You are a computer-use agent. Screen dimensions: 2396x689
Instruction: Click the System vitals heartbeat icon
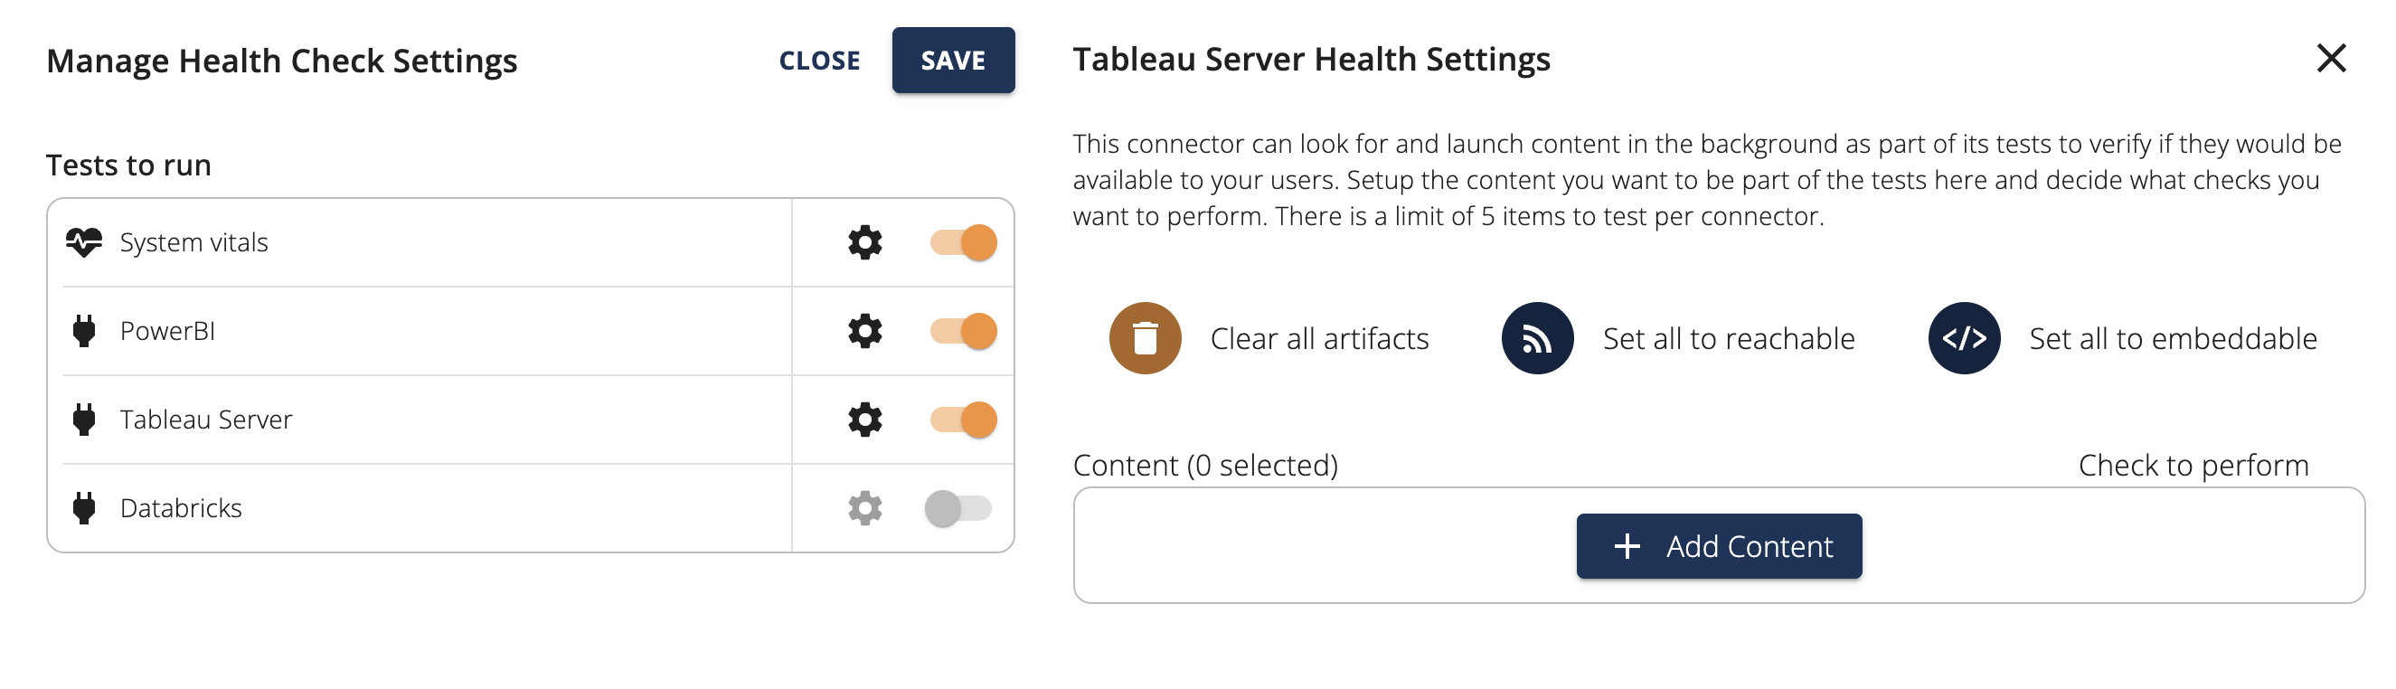[x=84, y=242]
